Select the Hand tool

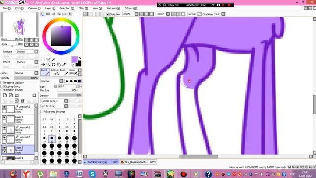click(59, 65)
